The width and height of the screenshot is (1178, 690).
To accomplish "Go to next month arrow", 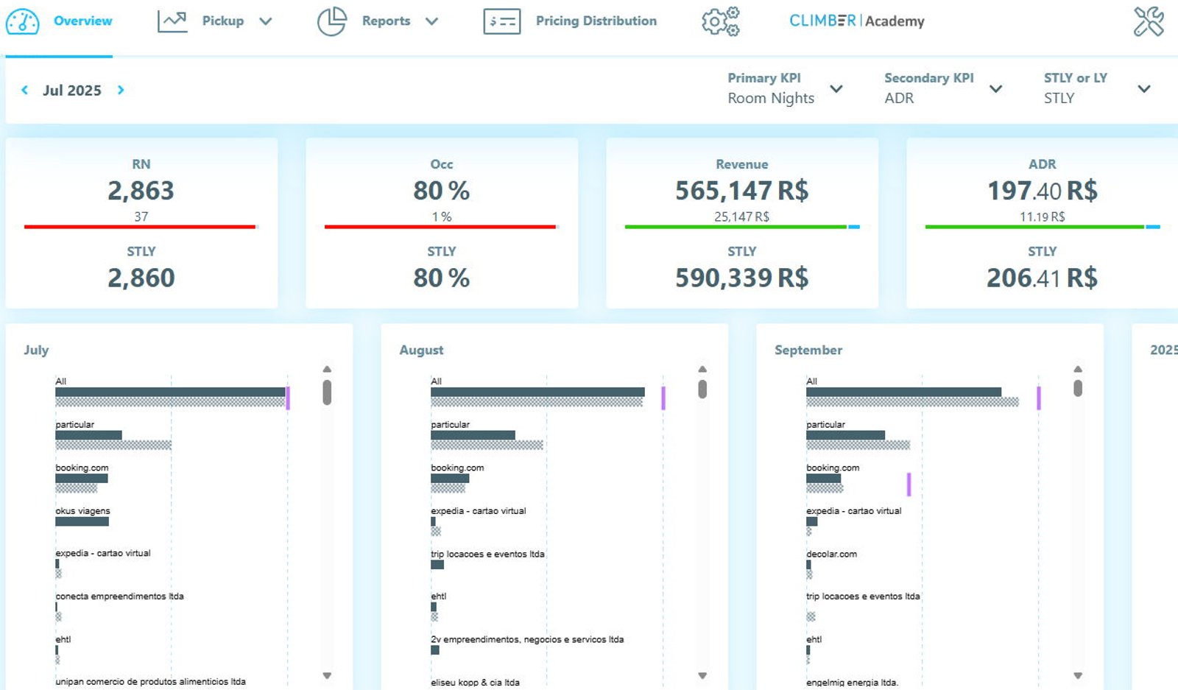I will pyautogui.click(x=121, y=90).
